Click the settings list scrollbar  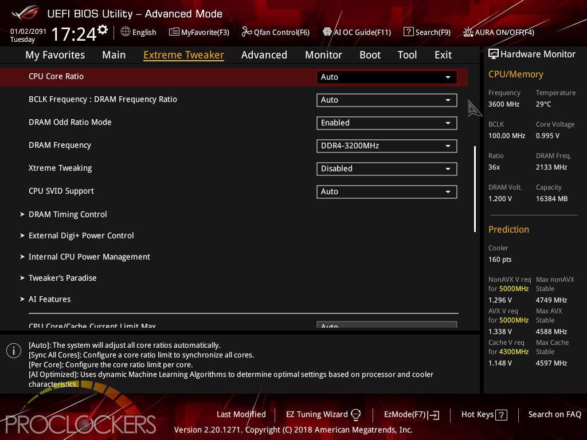[x=475, y=189]
